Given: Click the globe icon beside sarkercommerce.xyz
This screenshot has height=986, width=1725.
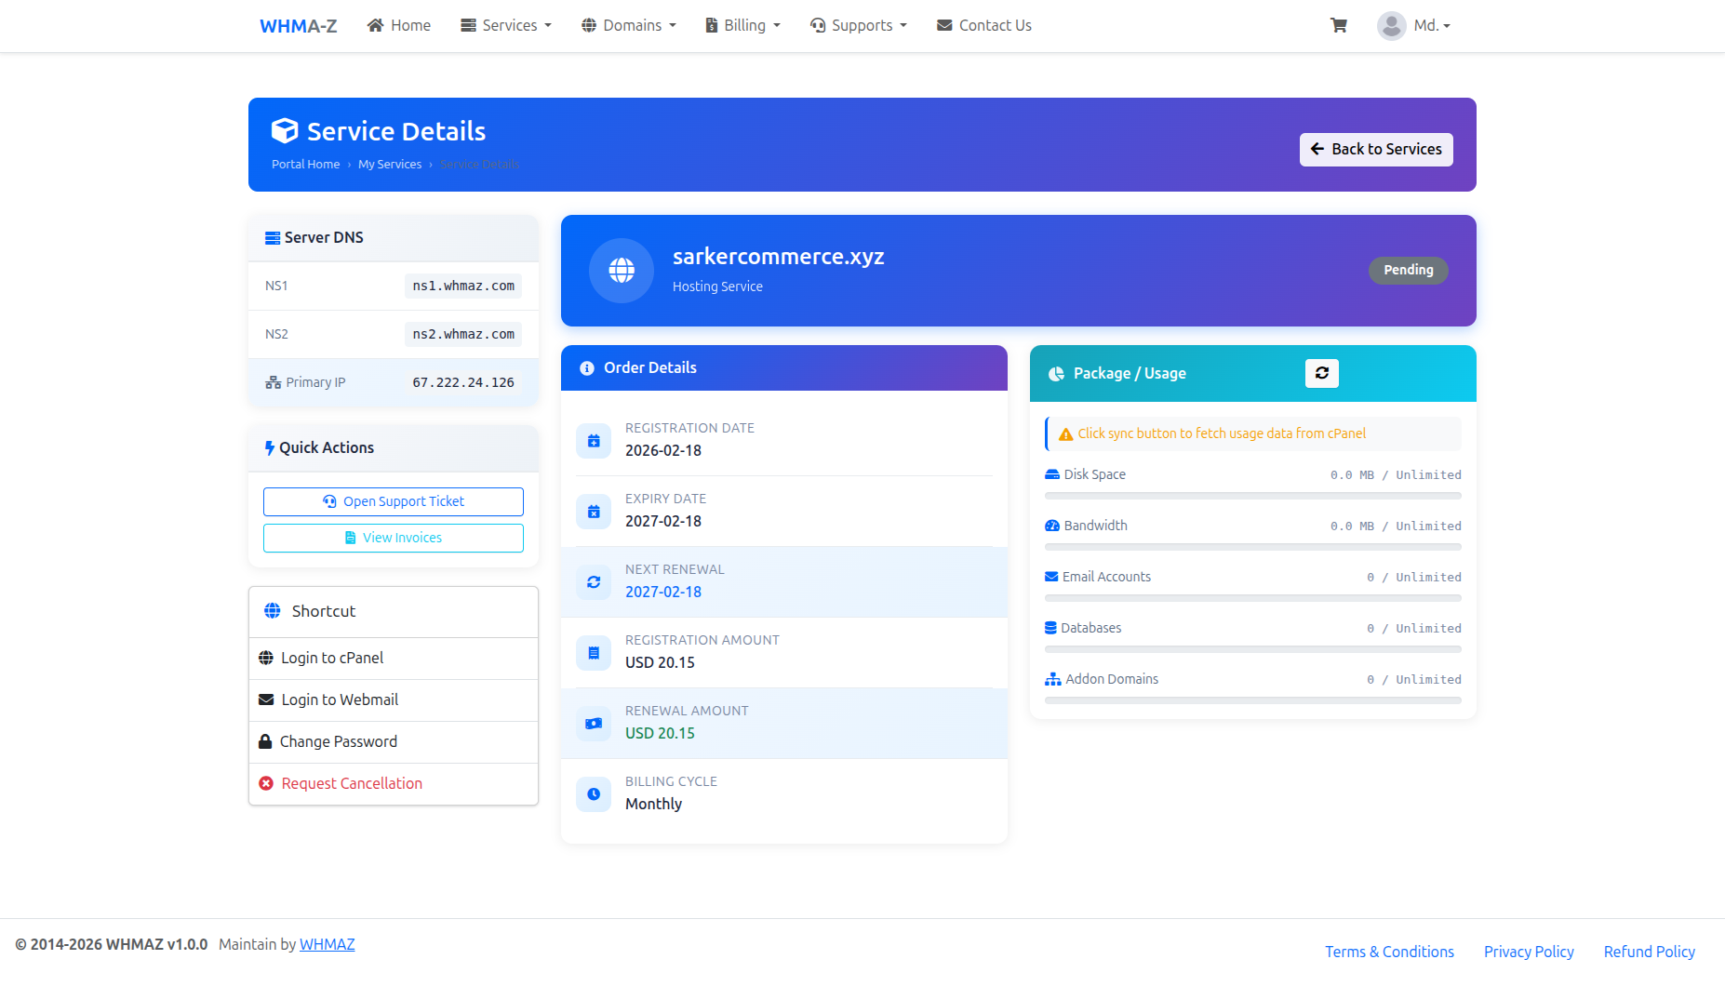Looking at the screenshot, I should click(622, 271).
